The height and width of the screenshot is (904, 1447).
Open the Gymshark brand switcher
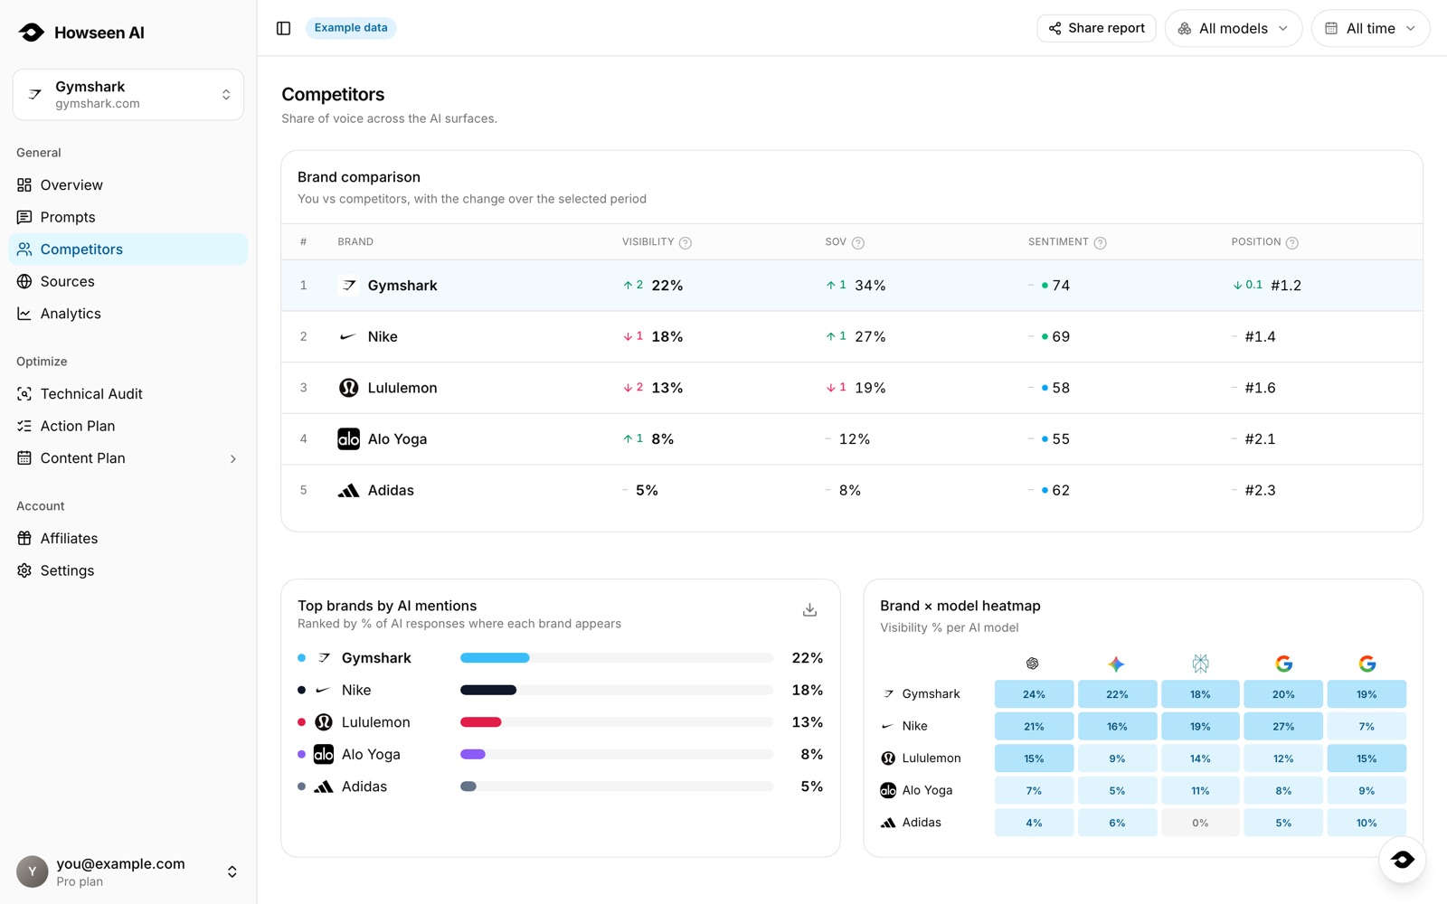(128, 94)
